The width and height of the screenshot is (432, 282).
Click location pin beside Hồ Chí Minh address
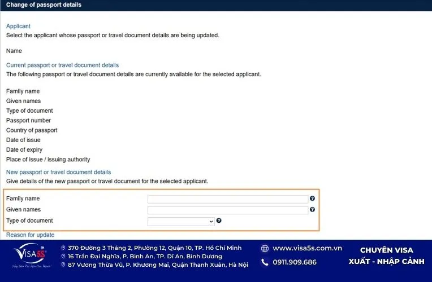coord(63,248)
